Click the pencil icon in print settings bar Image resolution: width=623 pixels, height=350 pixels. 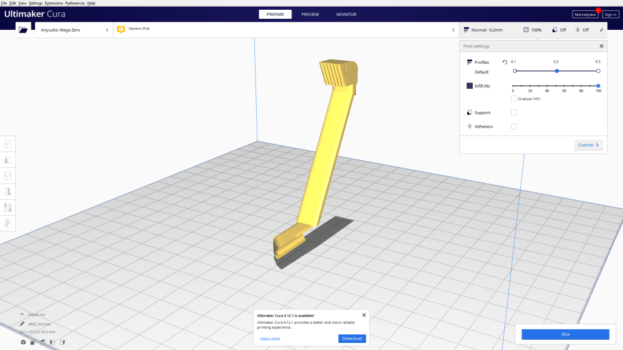[601, 30]
